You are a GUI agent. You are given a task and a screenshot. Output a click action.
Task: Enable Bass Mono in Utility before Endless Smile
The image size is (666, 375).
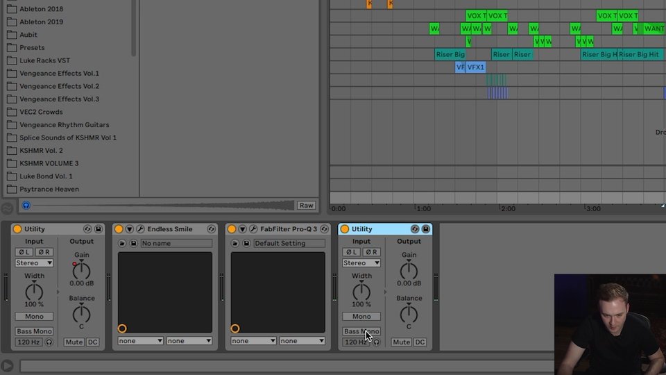[34, 331]
